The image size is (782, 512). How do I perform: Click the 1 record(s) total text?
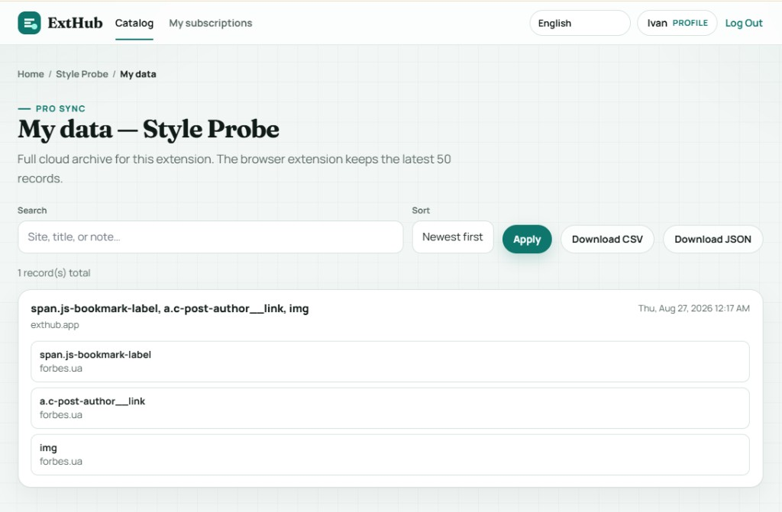(x=54, y=272)
